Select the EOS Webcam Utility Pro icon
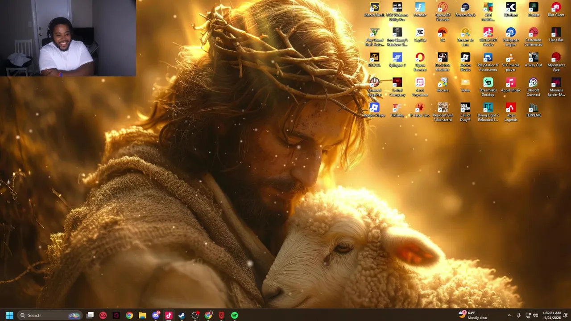This screenshot has height=321, width=571. [x=397, y=12]
